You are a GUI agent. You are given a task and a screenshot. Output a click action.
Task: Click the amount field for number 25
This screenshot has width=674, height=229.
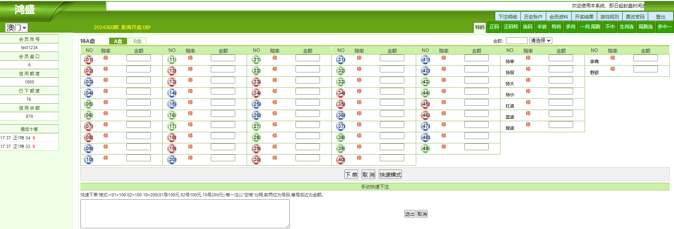307,102
